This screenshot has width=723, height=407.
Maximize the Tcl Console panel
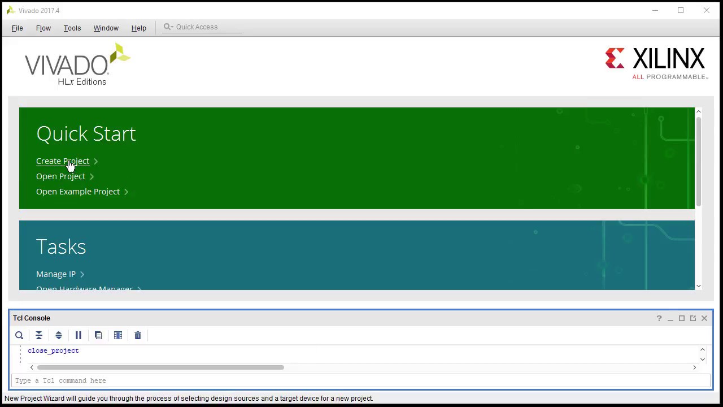click(x=682, y=318)
